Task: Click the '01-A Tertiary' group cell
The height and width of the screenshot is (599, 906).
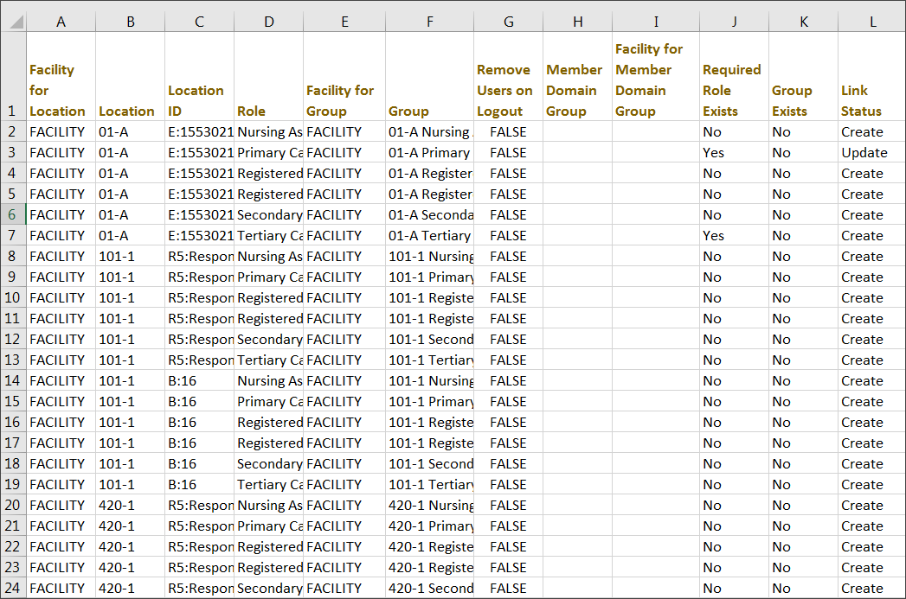Action: coord(429,235)
